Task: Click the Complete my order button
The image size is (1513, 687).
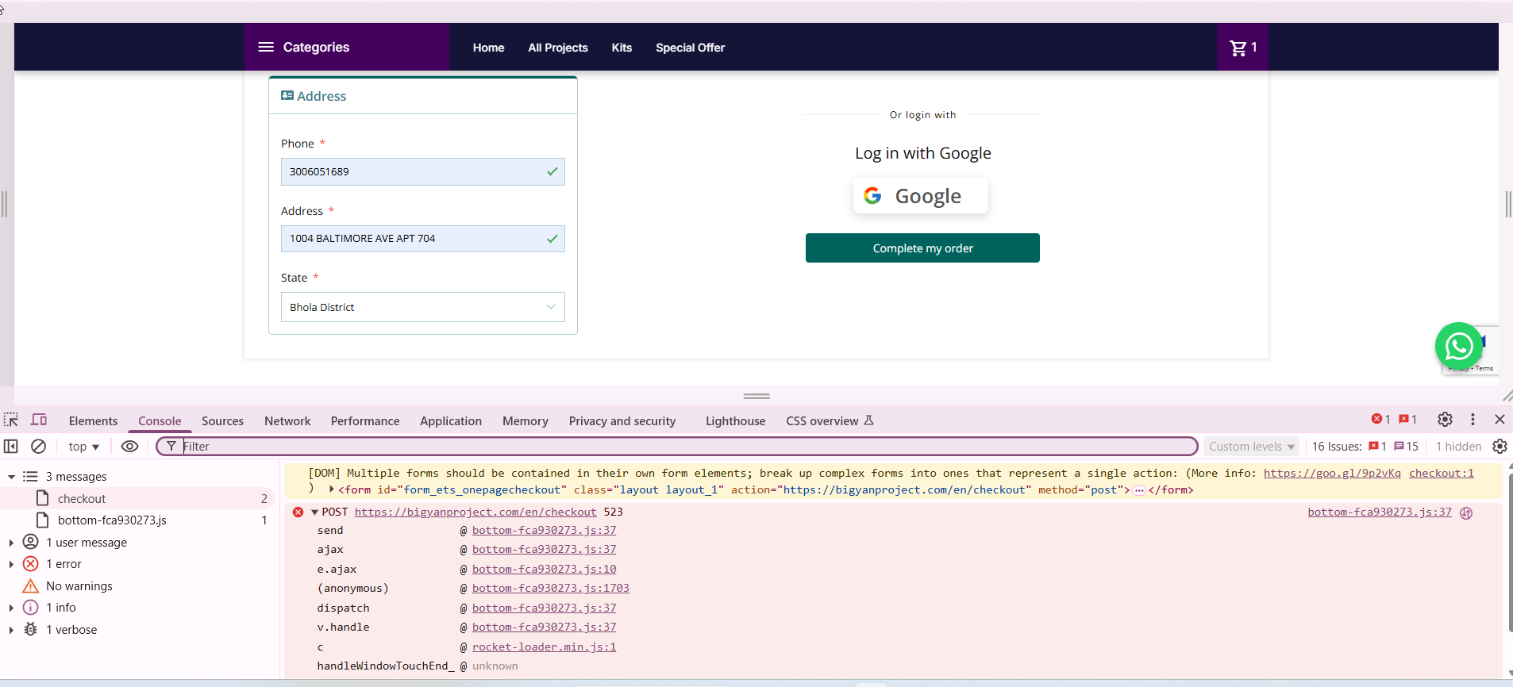Action: pos(922,248)
